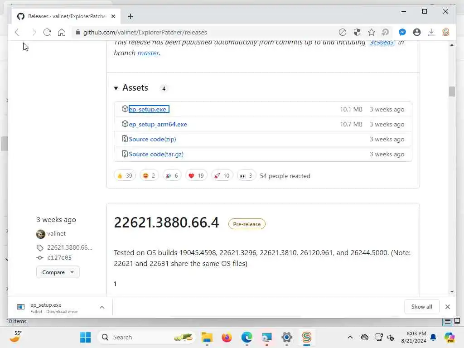React with rocket 10
Viewport: 464px width, 348px height.
[x=222, y=176]
